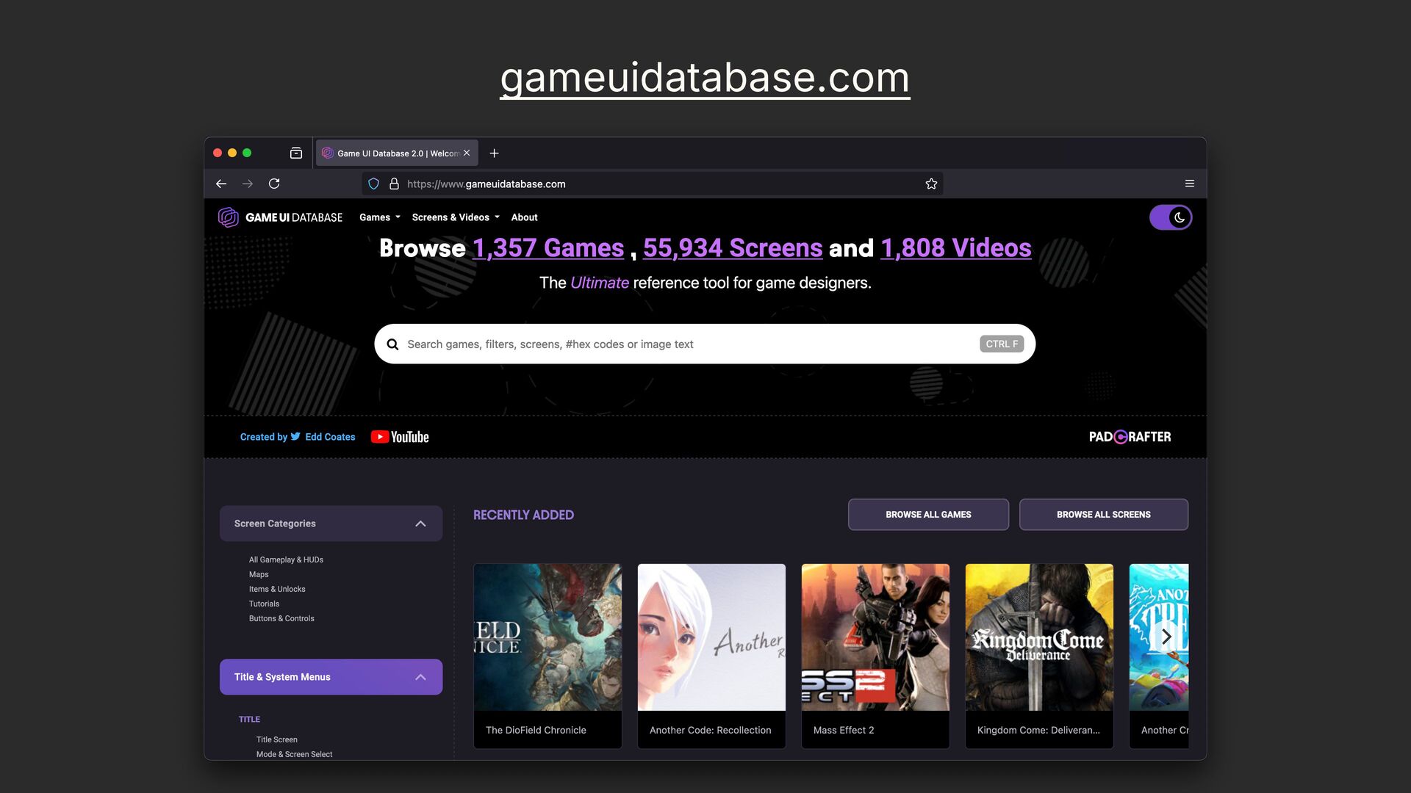Screen dimensions: 1411x793
Task: Open a new browser tab
Action: coord(494,153)
